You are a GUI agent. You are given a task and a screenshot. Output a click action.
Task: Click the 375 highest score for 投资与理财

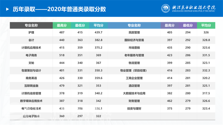(170, 109)
